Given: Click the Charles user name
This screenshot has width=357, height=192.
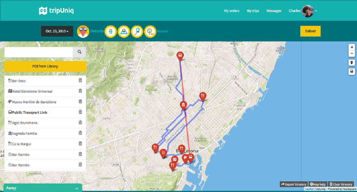Looking at the screenshot, I should point(295,11).
